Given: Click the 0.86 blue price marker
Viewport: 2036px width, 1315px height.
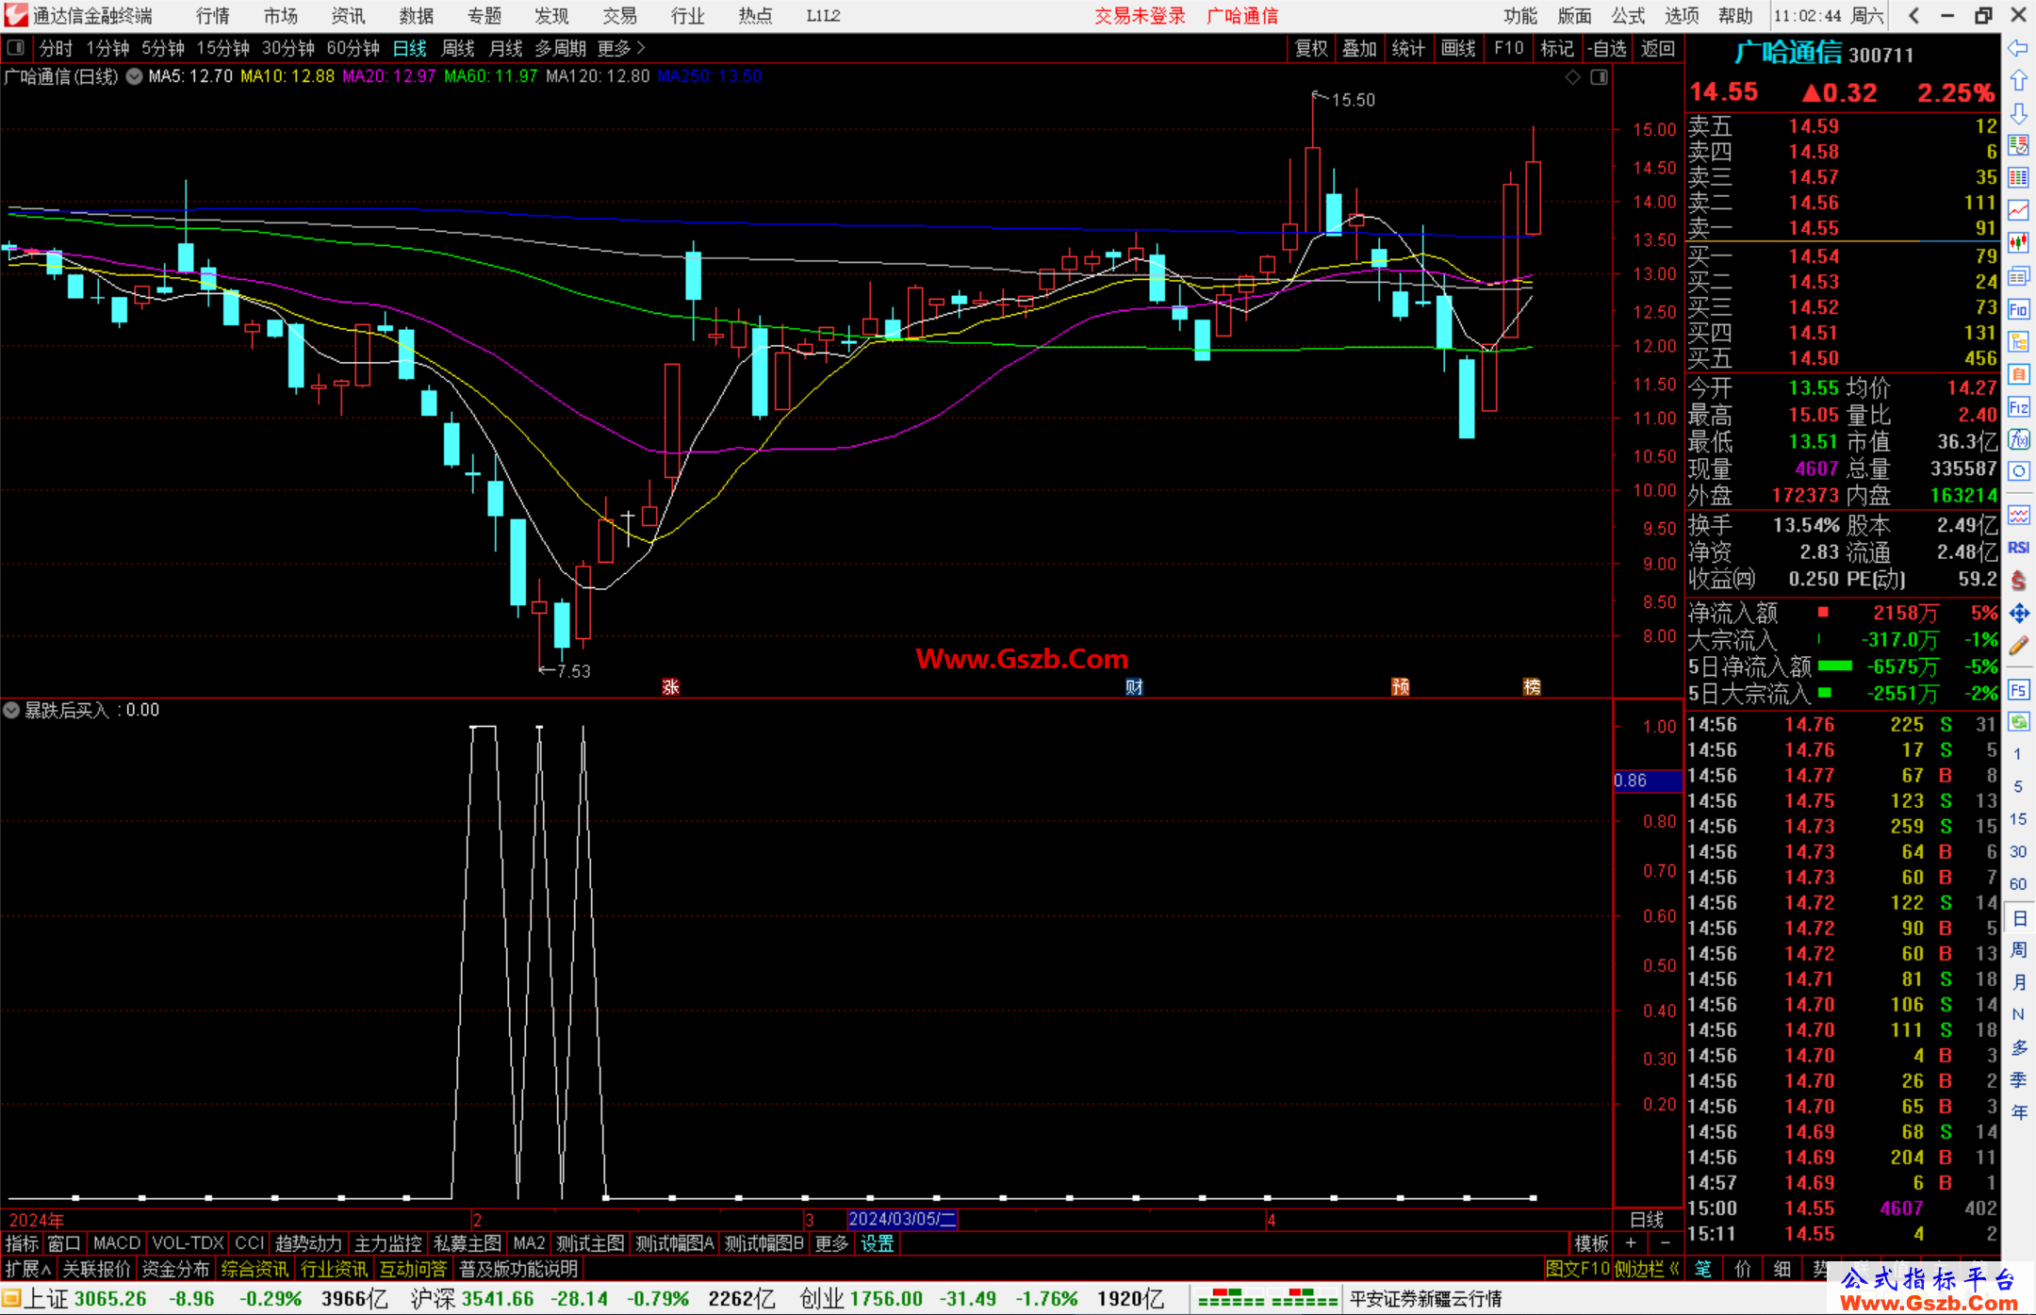Looking at the screenshot, I should [1648, 781].
